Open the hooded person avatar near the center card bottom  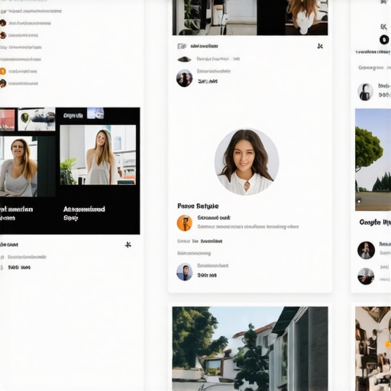[x=184, y=272]
